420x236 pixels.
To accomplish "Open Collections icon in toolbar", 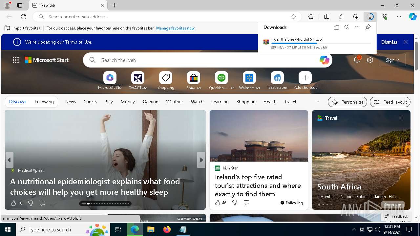I will (x=356, y=17).
